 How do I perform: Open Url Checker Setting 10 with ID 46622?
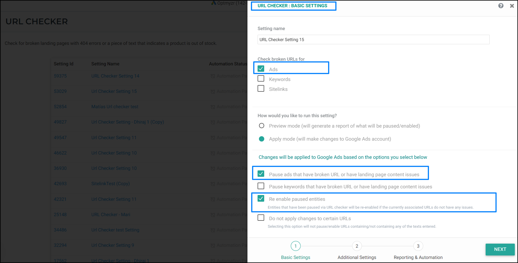pos(114,153)
